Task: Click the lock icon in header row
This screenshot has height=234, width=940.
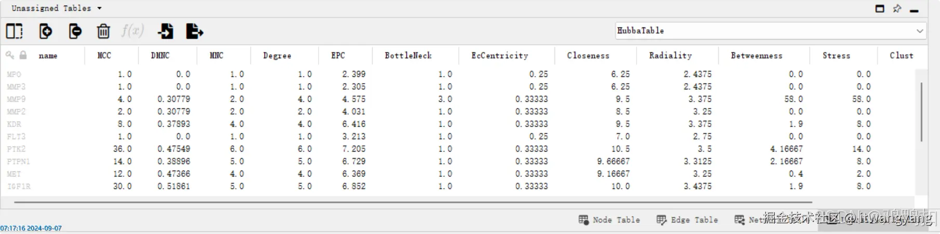Action: [x=23, y=55]
